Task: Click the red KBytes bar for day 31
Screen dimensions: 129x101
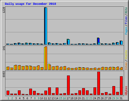Action: coord(121,86)
